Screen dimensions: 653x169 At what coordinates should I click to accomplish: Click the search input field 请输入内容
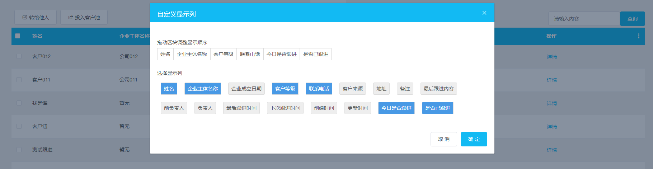tap(583, 19)
